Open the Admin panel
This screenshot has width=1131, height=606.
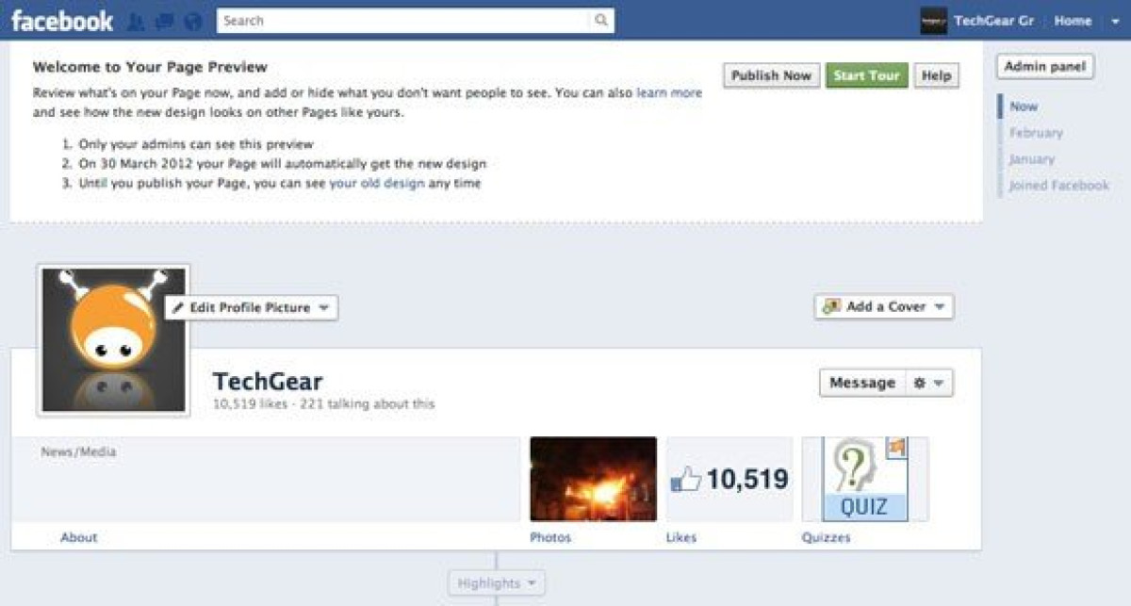pos(1045,67)
